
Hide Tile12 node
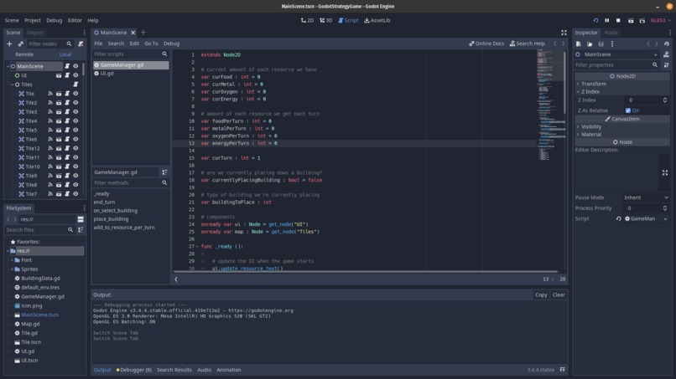75,148
